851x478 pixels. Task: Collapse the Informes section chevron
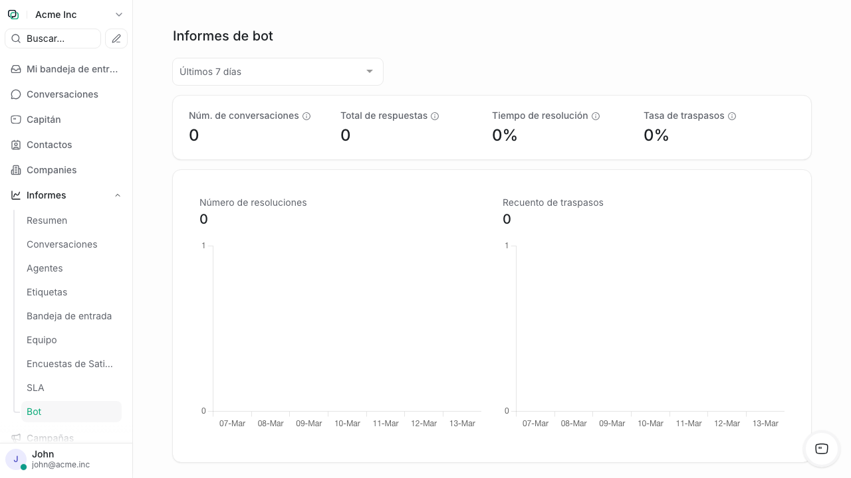(x=117, y=195)
